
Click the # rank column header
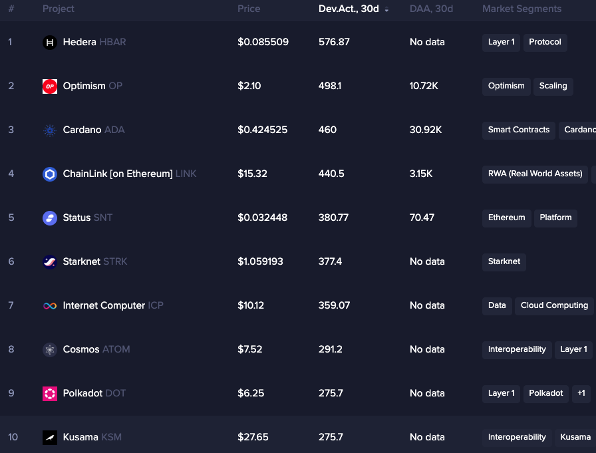(11, 9)
